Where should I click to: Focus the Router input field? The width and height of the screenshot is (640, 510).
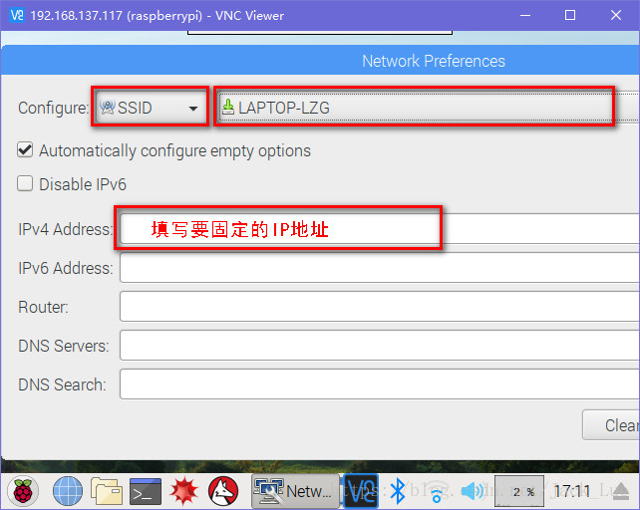click(380, 307)
